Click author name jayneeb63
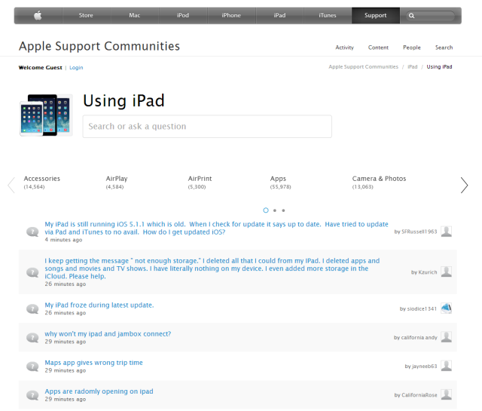 [x=425, y=367]
